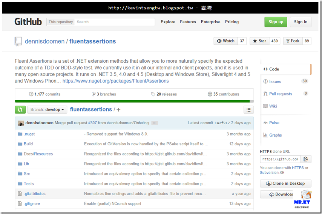Click the .gitattributes file icon
Screen dimensions: 322x214
(20, 193)
